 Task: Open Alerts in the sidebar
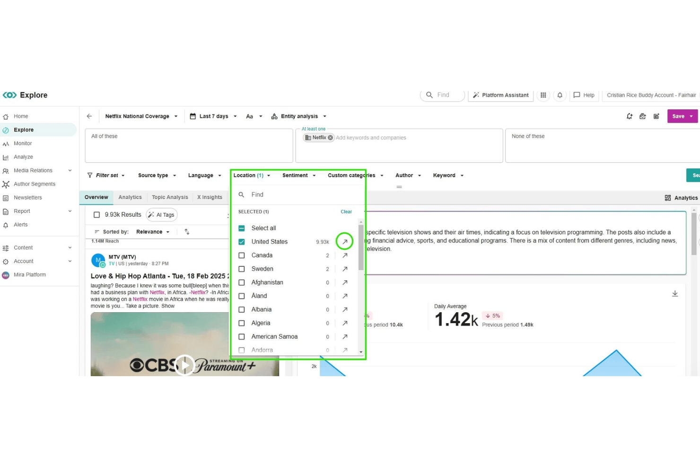click(x=20, y=225)
